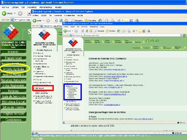
Task: Click Ambito Pecuario in the back window sidebar
Action: tap(13, 74)
